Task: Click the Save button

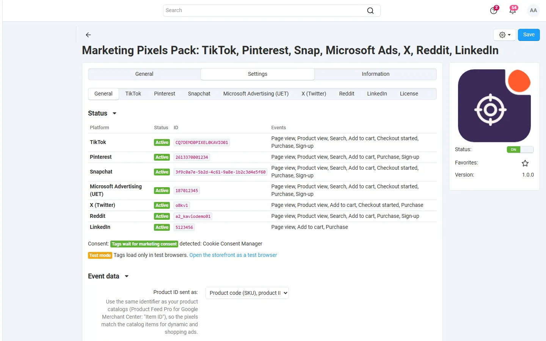Action: 529,35
